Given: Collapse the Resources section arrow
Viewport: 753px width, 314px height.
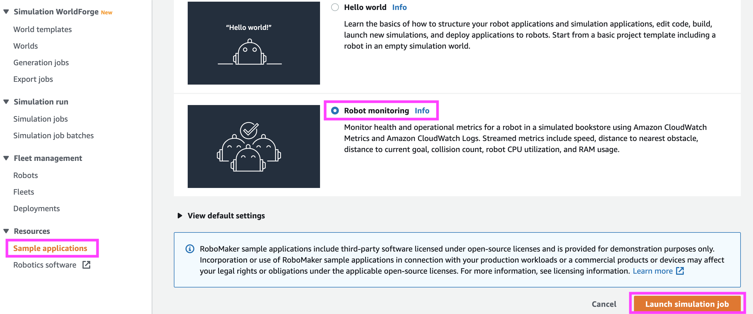Looking at the screenshot, I should tap(6, 231).
